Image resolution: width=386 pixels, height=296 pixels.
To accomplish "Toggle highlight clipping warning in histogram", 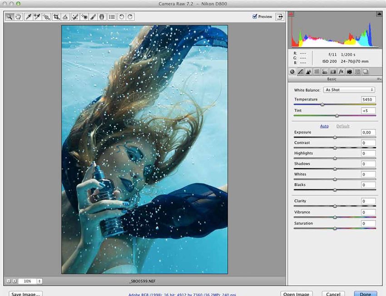I will coord(378,15).
